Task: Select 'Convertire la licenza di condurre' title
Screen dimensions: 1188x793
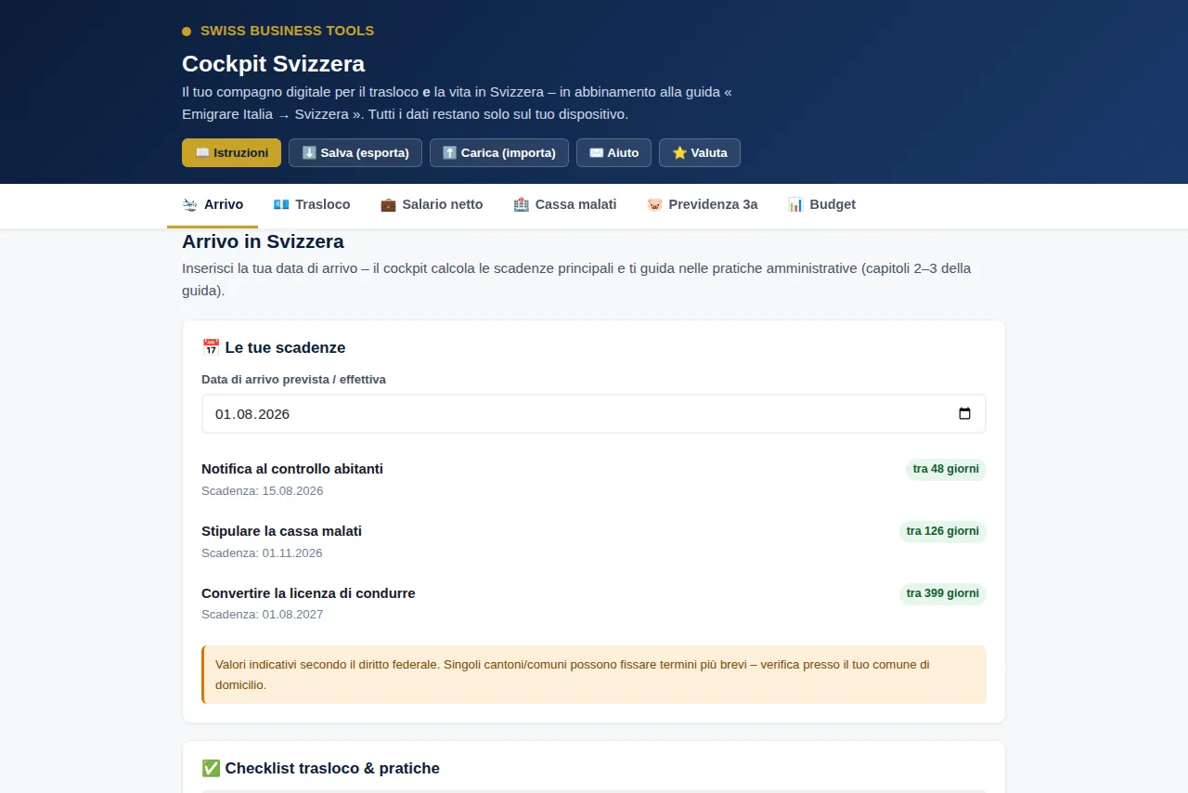Action: [308, 593]
